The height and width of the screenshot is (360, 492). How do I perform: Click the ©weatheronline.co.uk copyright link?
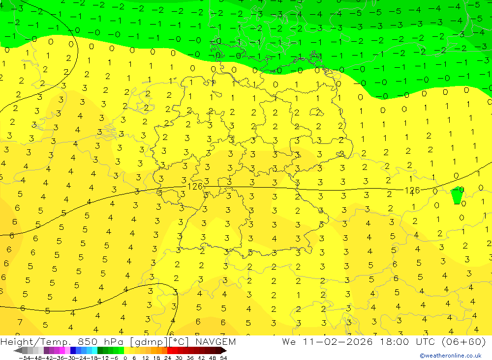[450, 355]
